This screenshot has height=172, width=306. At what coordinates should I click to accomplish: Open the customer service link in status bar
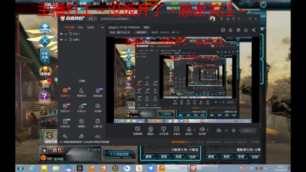tap(86, 142)
